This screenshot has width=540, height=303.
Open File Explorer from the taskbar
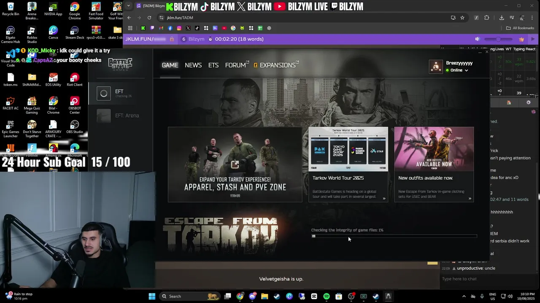[x=265, y=296]
